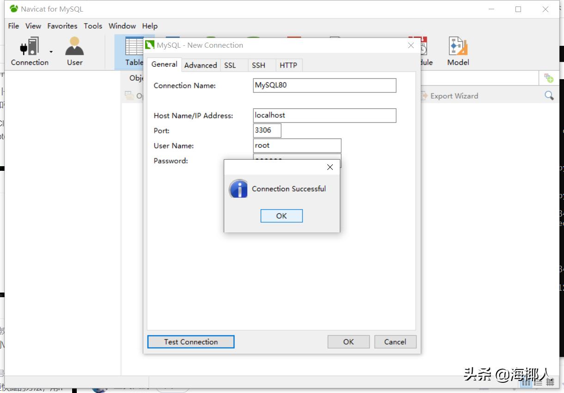Switch to the Advanced tab
Screen dimensions: 564x393
pos(201,65)
